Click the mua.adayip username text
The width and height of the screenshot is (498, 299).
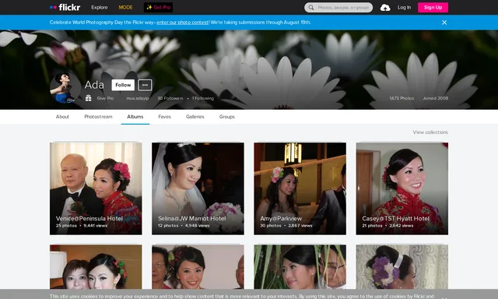(137, 98)
